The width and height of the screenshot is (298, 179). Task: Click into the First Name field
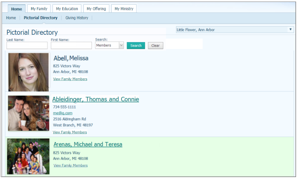pyautogui.click(x=71, y=46)
